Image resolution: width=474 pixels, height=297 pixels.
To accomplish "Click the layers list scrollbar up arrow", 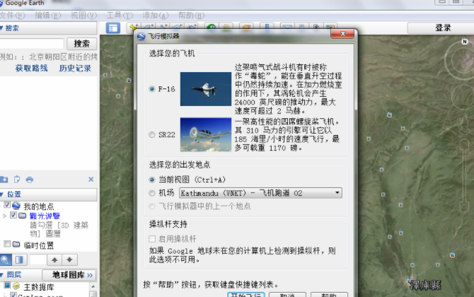I will coord(93,286).
